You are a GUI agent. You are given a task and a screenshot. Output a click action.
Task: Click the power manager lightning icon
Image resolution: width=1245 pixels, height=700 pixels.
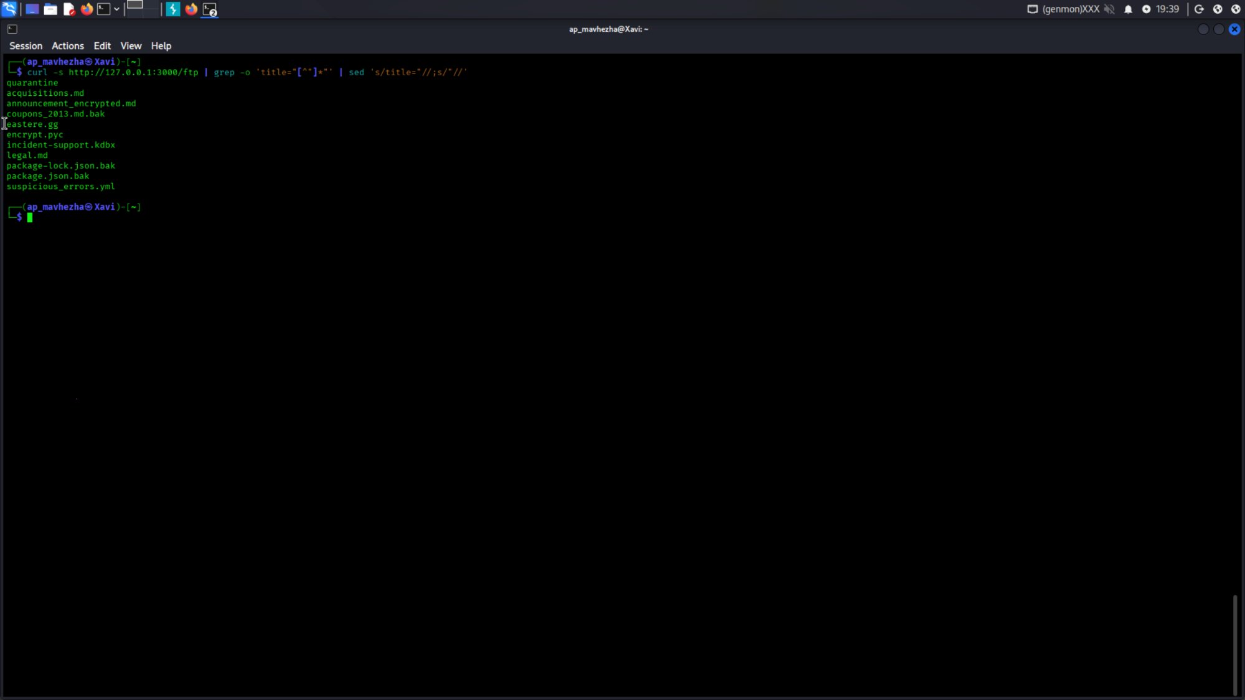point(1146,9)
